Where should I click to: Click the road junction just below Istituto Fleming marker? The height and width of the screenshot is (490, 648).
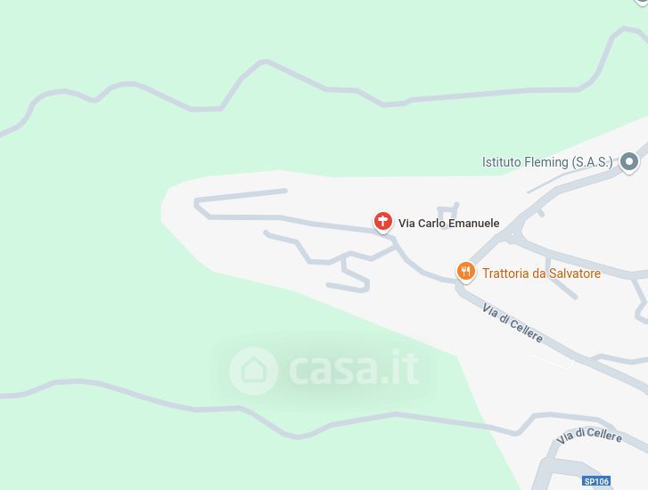coord(513,235)
